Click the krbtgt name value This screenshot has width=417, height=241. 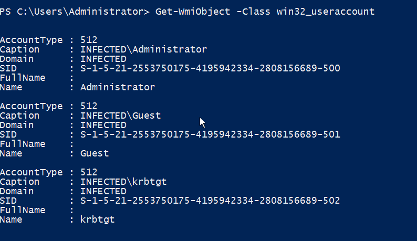[x=97, y=219]
